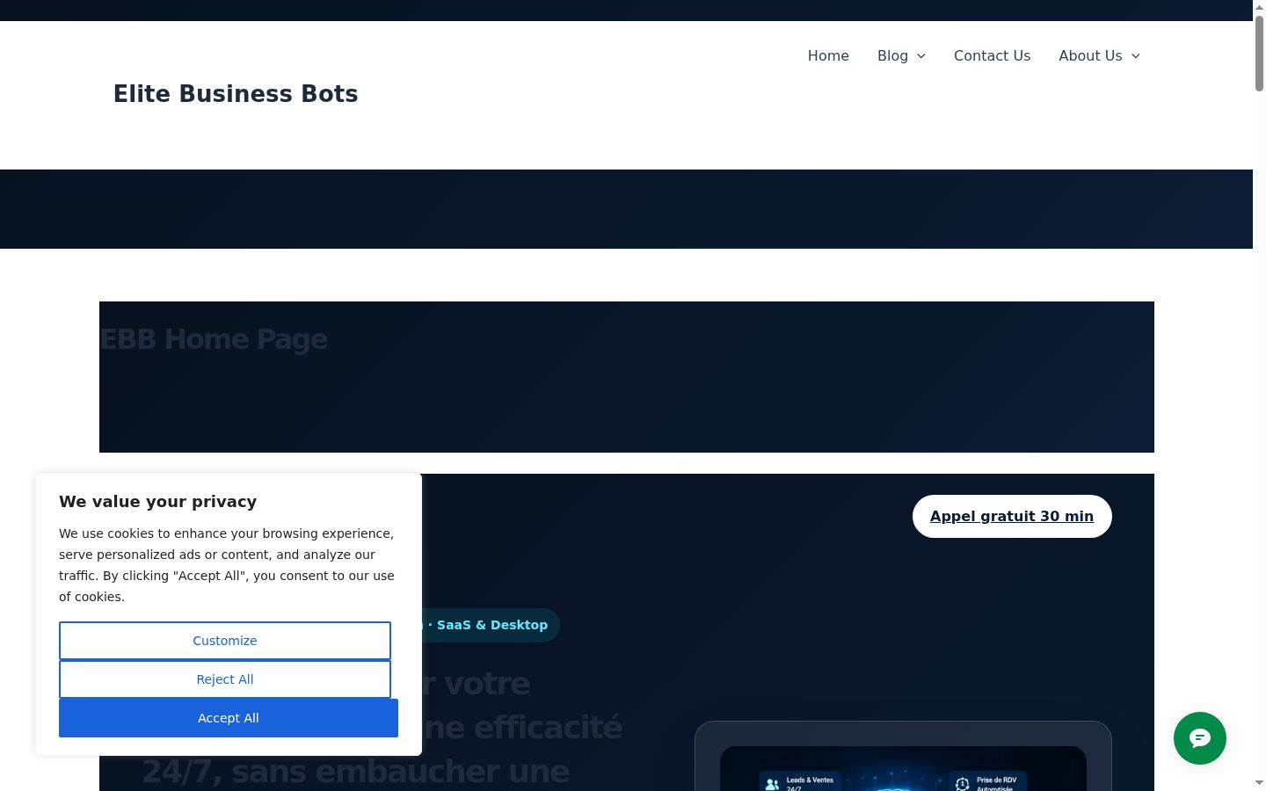
Task: Open the About Us menu item
Action: [1090, 55]
